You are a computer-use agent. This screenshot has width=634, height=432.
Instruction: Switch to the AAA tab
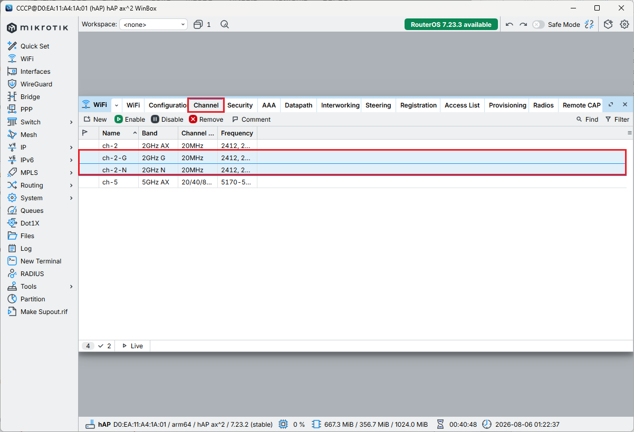(269, 105)
